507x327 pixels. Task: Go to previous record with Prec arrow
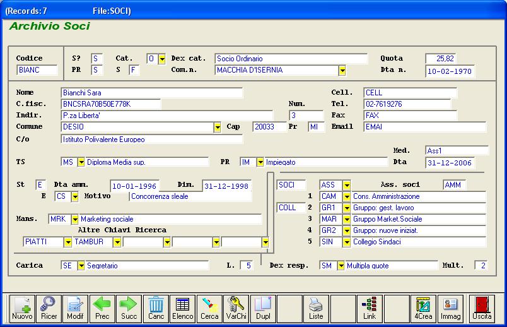102,309
